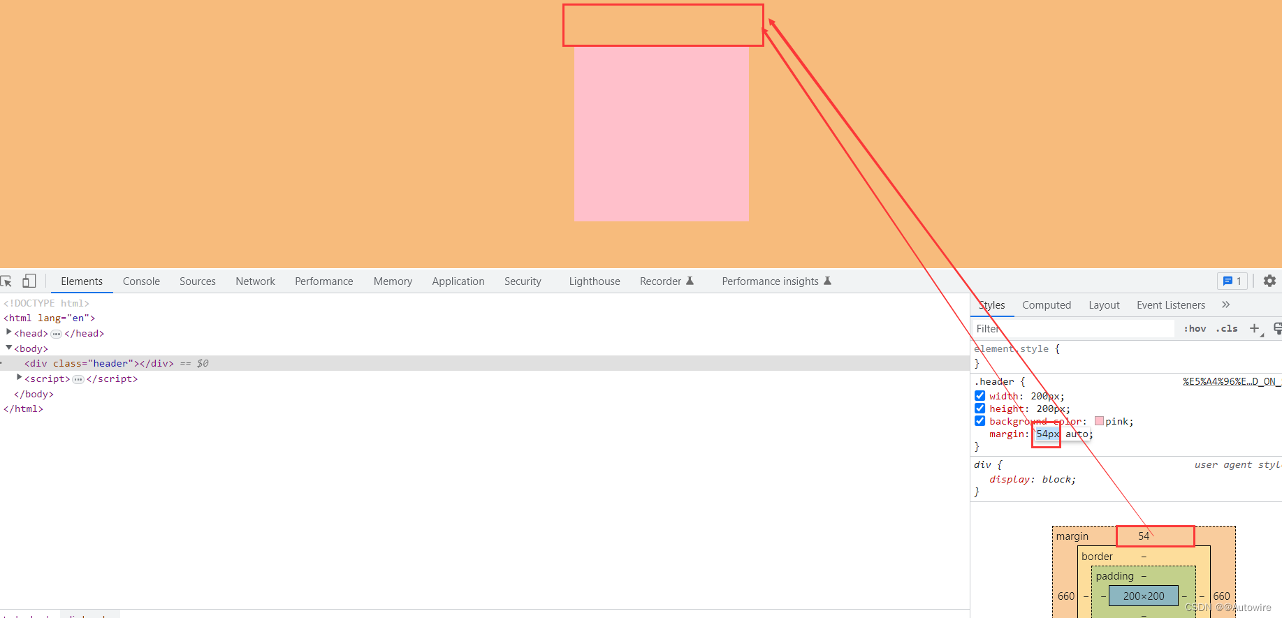The height and width of the screenshot is (618, 1282).
Task: Open the issues counter badge
Action: [1232, 281]
